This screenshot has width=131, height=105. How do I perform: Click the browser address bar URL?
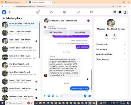click(x=31, y=6)
